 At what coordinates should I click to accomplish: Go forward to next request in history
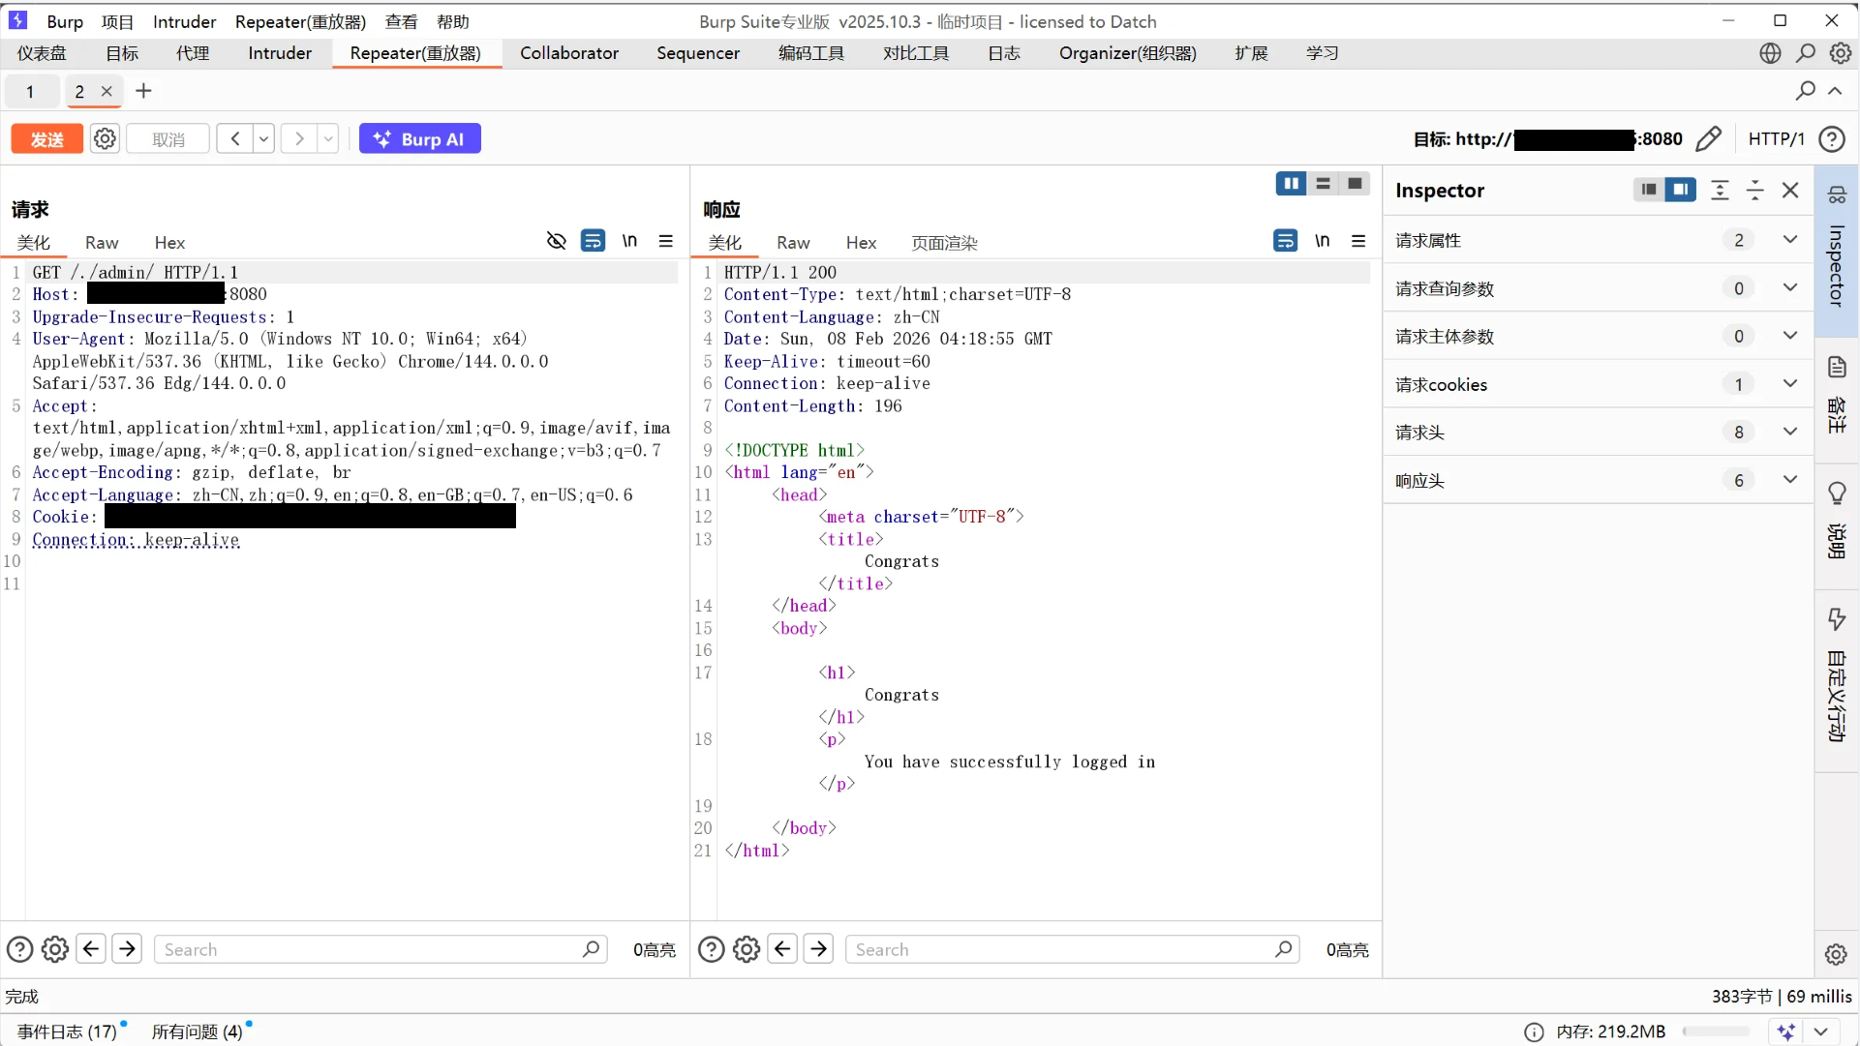tap(299, 139)
